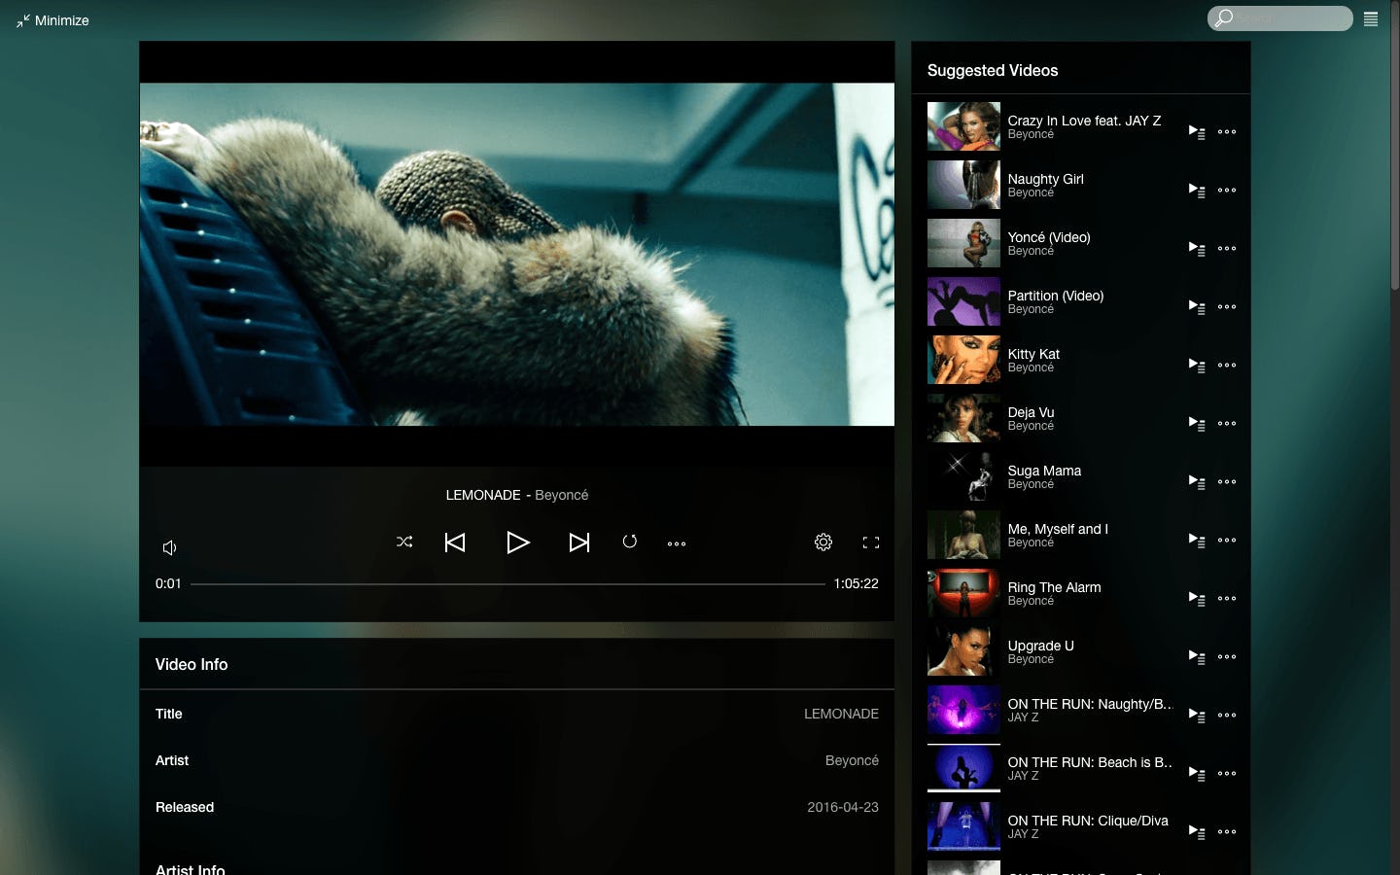
Task: Toggle mute on the video player
Action: [x=169, y=547]
